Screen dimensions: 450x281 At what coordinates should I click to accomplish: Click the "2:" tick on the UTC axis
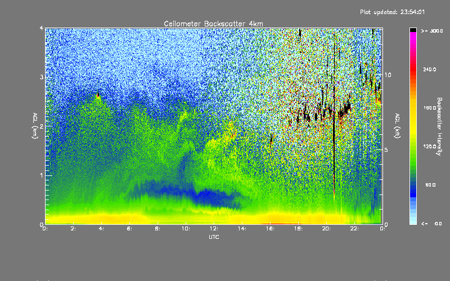(73, 229)
